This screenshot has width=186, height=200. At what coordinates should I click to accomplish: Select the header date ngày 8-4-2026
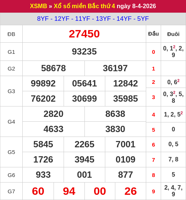click(x=136, y=6)
